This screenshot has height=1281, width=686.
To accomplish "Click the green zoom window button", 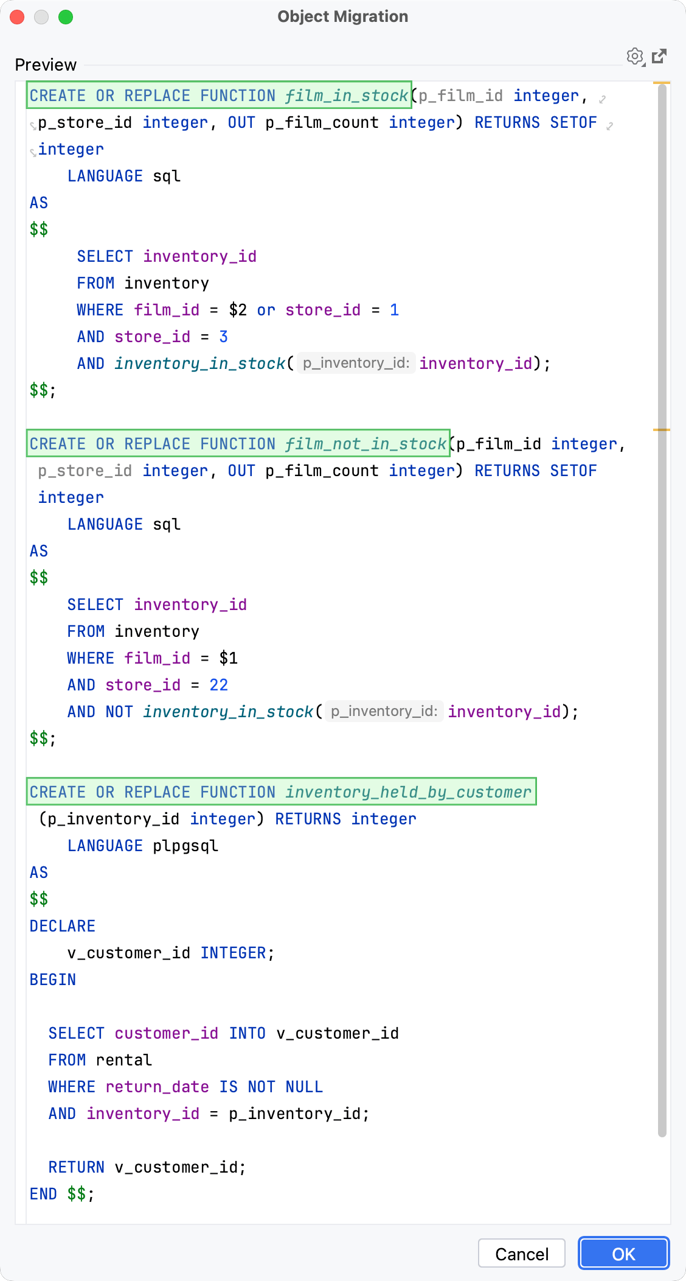I will (x=66, y=17).
